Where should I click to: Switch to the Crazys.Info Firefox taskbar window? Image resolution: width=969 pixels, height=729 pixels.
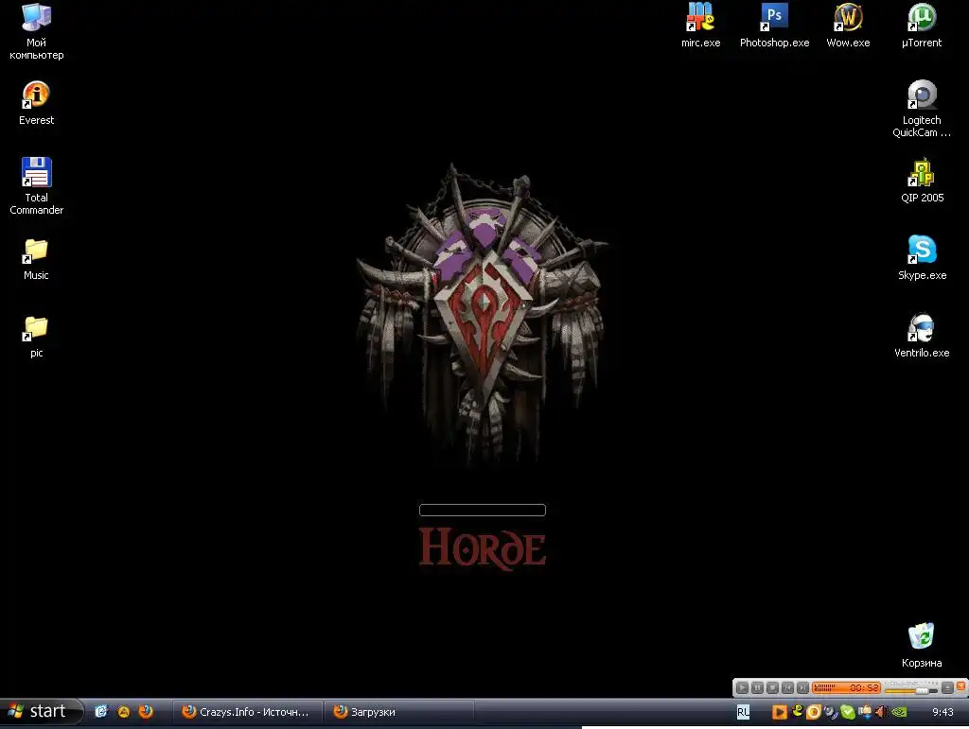coord(248,712)
